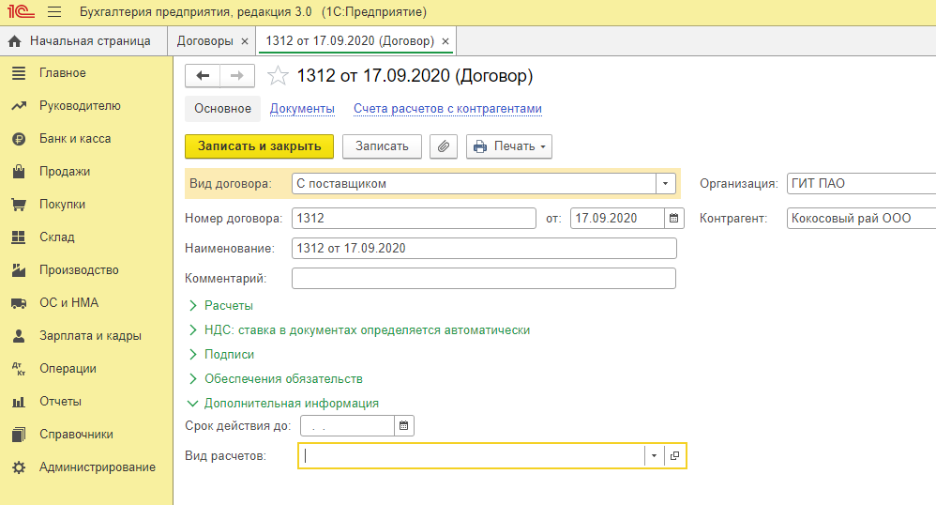Image resolution: width=936 pixels, height=505 pixels.
Task: Add contract to favorites with star
Action: pos(278,76)
